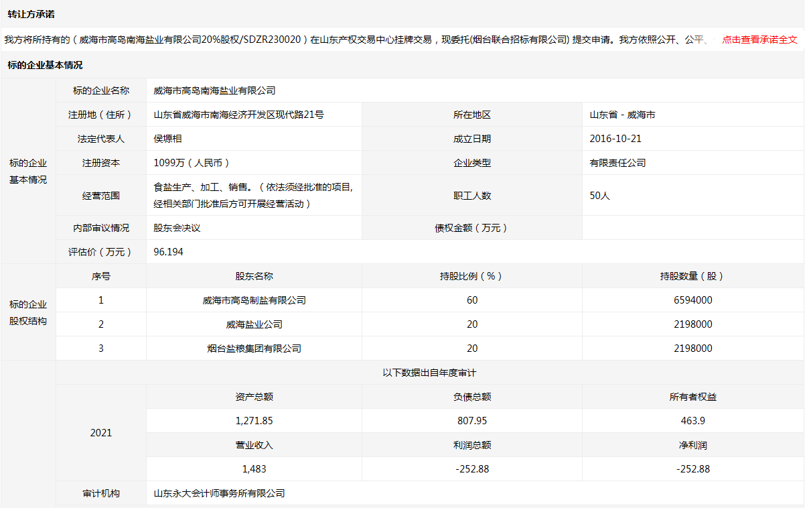Screen dimensions: 805x508
Task: Select shareholder 威海盐业公司
Action: click(254, 324)
